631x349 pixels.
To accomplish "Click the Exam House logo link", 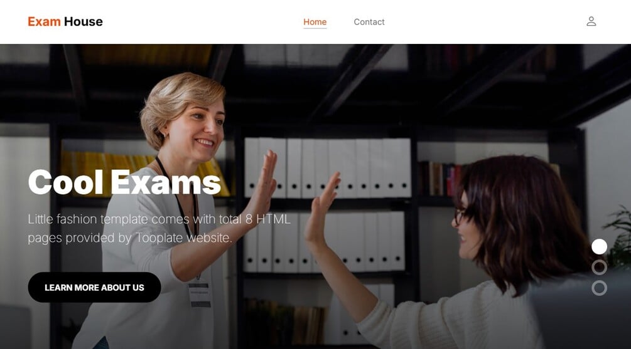I will 65,22.
